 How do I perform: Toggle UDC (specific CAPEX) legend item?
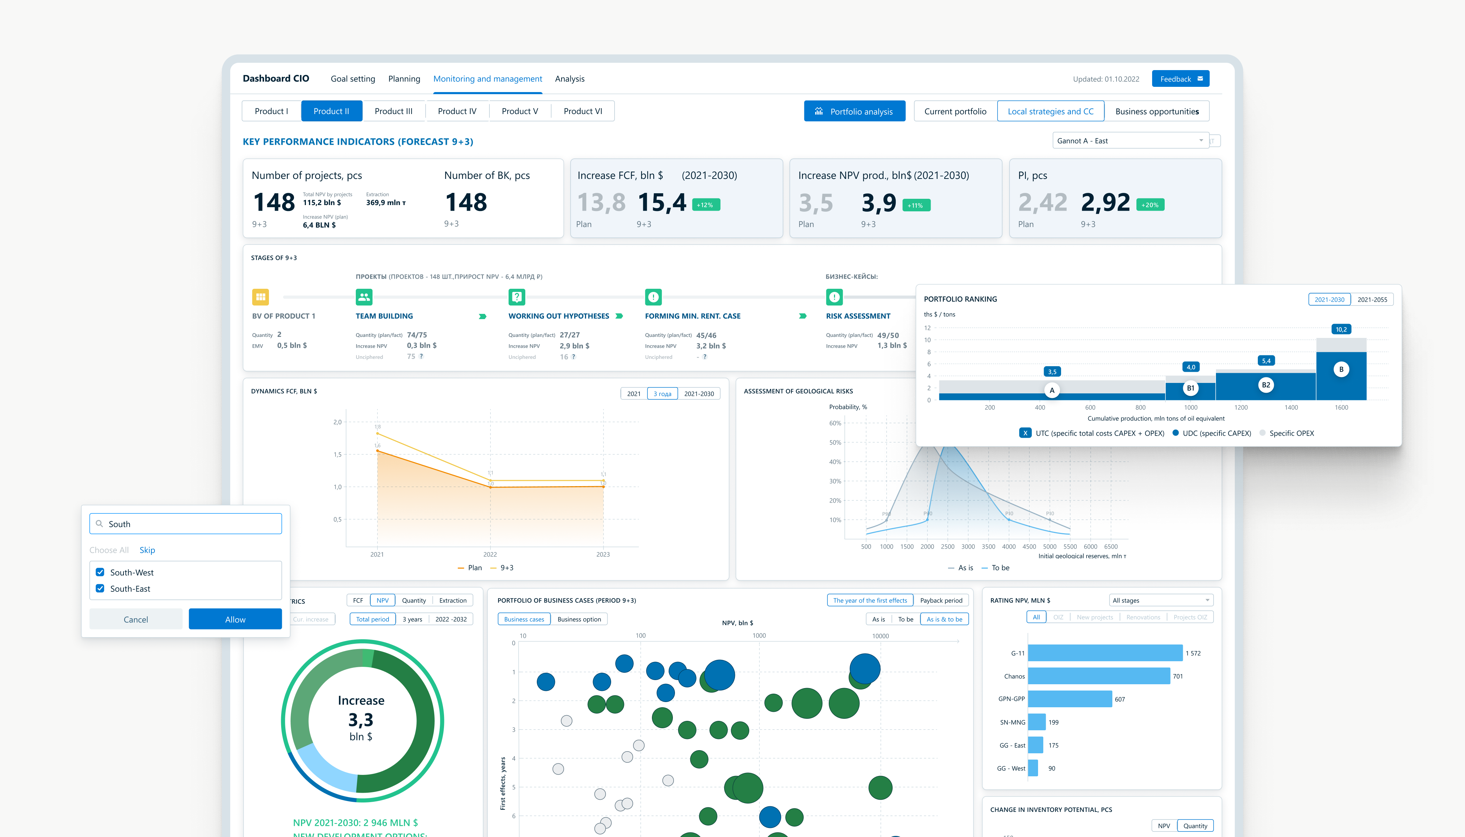point(1211,433)
